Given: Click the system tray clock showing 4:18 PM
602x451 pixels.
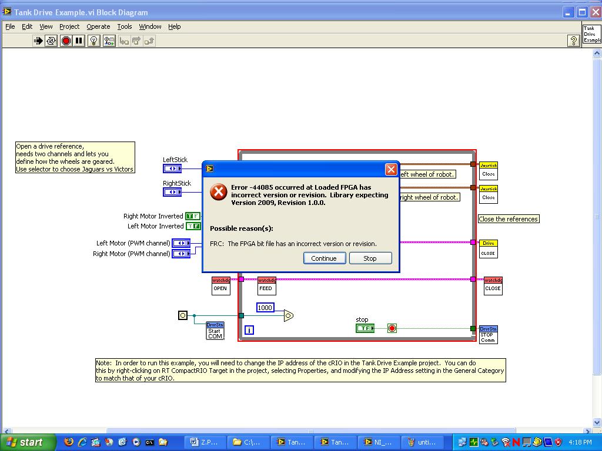Looking at the screenshot, I should [x=580, y=442].
